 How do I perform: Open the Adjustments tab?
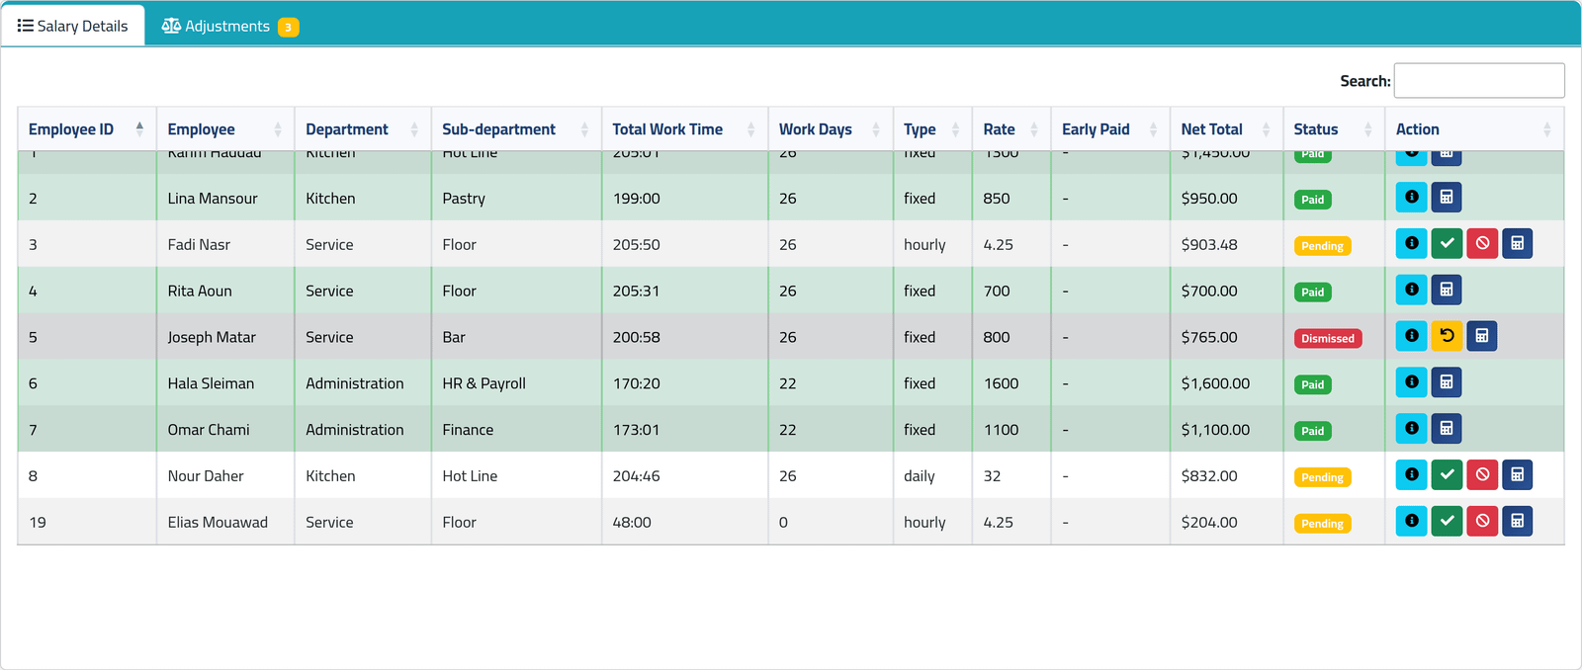229,26
